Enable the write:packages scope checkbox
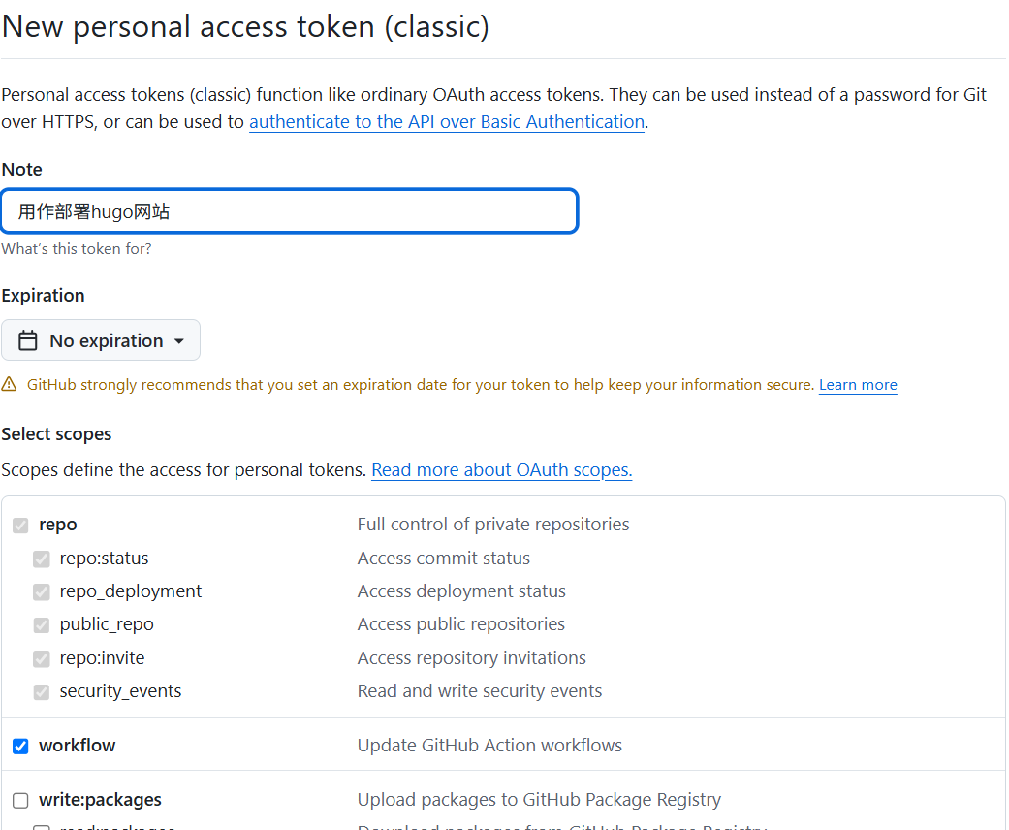The width and height of the screenshot is (1009, 830). [20, 801]
